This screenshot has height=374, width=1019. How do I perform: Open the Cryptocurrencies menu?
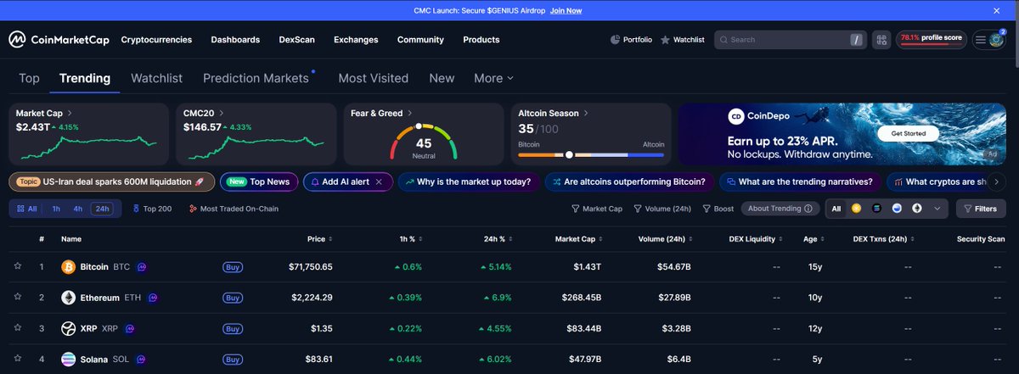(156, 40)
